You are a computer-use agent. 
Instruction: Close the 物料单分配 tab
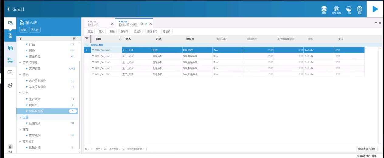point(150,24)
